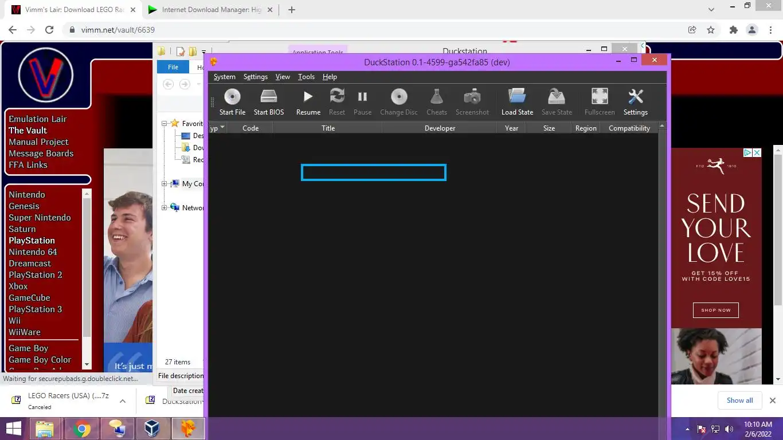Screen dimensions: 783x440
Task: Toggle Fullscreen from the toolbar
Action: click(600, 96)
